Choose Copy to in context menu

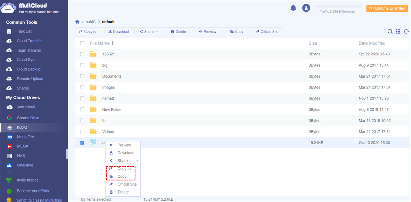[123, 169]
